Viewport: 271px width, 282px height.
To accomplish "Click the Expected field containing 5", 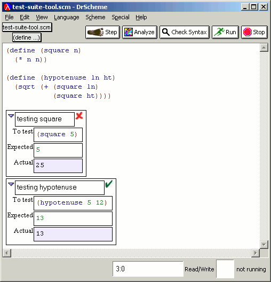I will pos(58,150).
